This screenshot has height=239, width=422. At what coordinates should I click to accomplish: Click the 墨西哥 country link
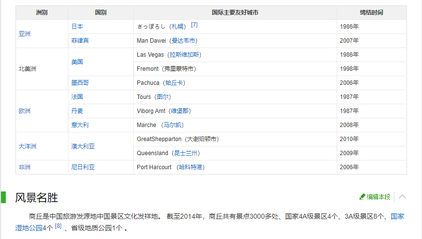tap(80, 83)
